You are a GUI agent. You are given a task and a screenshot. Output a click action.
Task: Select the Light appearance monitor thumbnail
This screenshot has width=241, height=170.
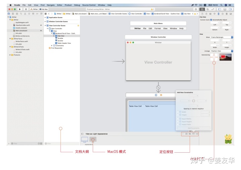pos(85,139)
